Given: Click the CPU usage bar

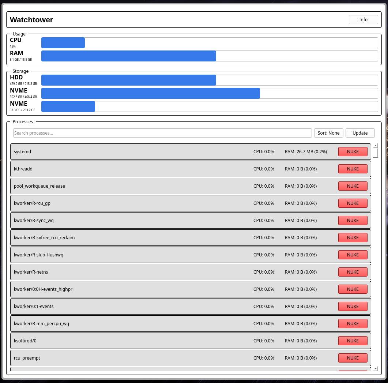Looking at the screenshot, I should point(209,43).
